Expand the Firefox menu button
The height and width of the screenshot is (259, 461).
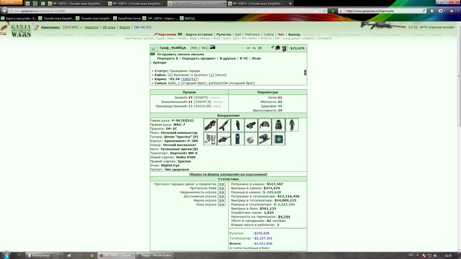11,2
